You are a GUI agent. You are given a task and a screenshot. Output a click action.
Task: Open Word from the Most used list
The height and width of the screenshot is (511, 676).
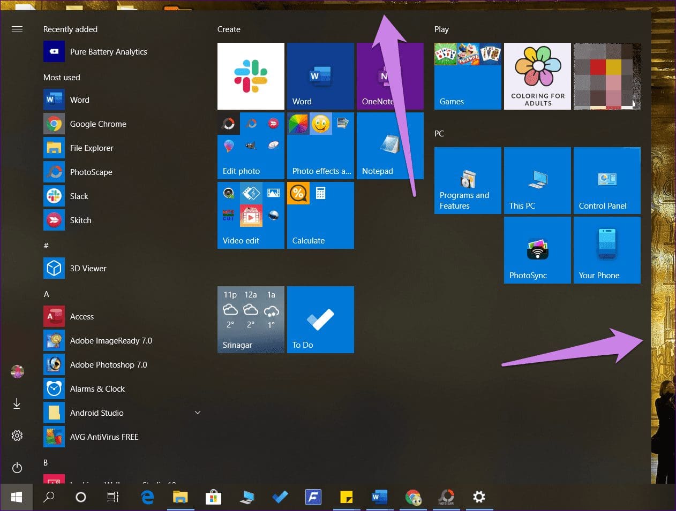coord(123,100)
